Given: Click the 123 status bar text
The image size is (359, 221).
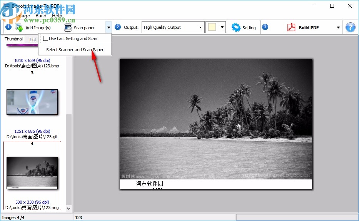Looking at the screenshot, I should tap(78, 218).
